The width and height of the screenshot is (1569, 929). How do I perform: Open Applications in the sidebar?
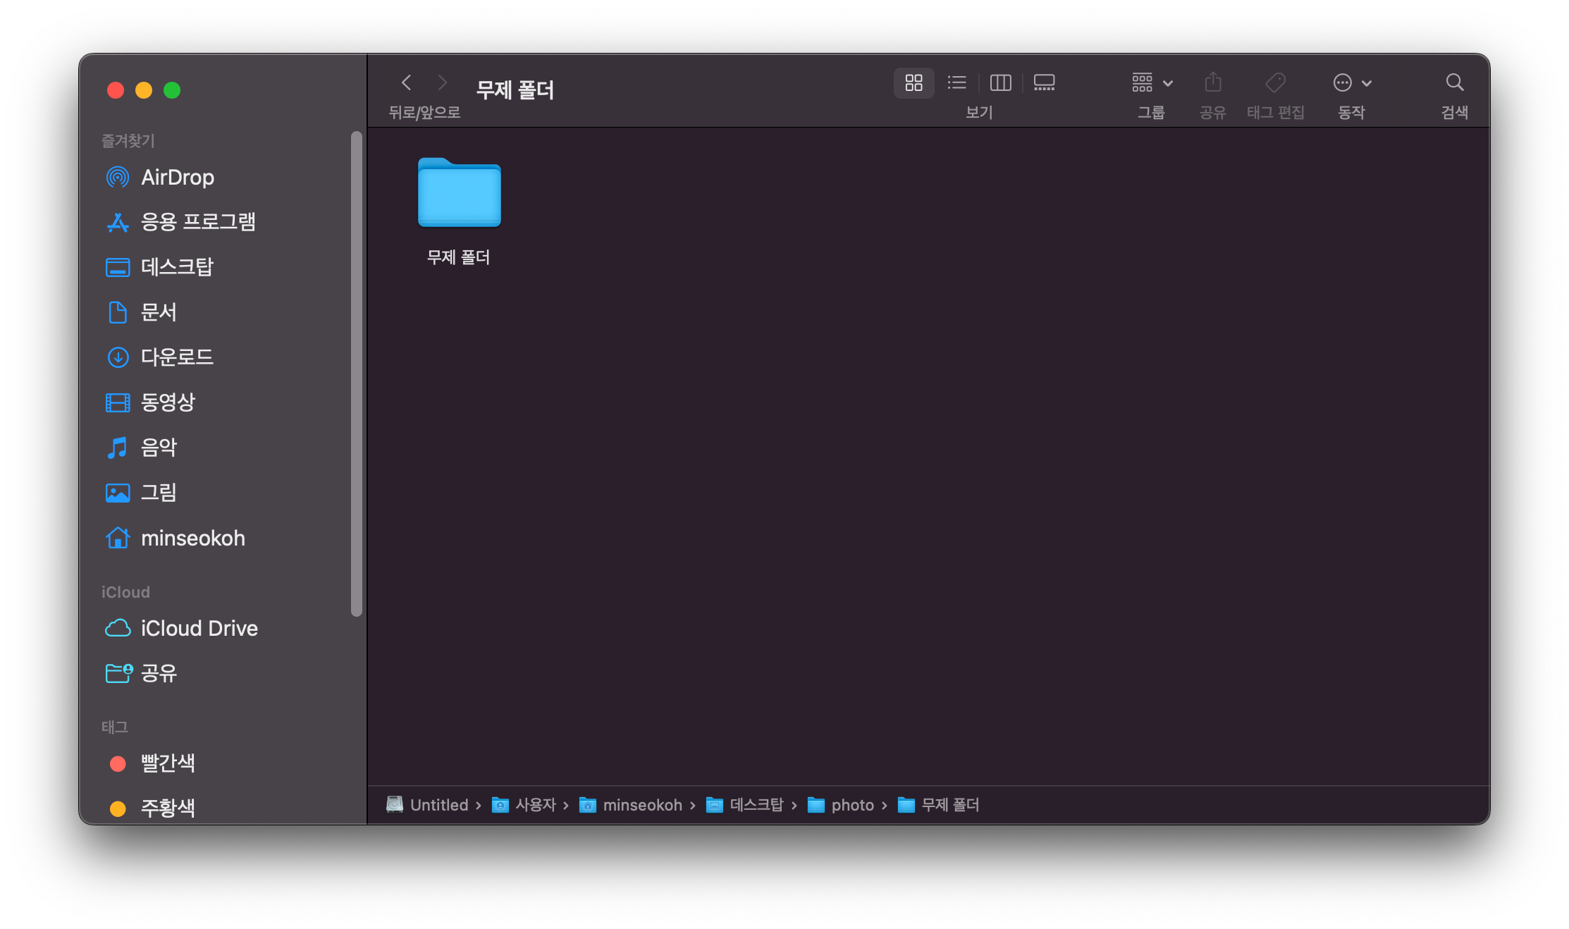click(197, 222)
